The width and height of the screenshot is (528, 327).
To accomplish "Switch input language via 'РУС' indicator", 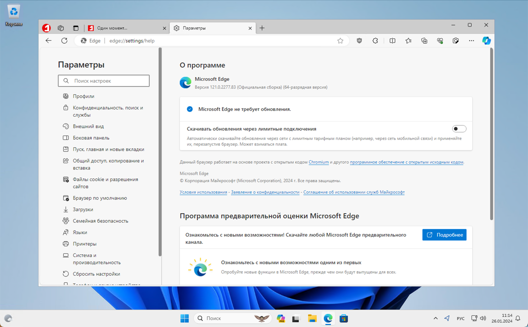I will tap(461, 318).
